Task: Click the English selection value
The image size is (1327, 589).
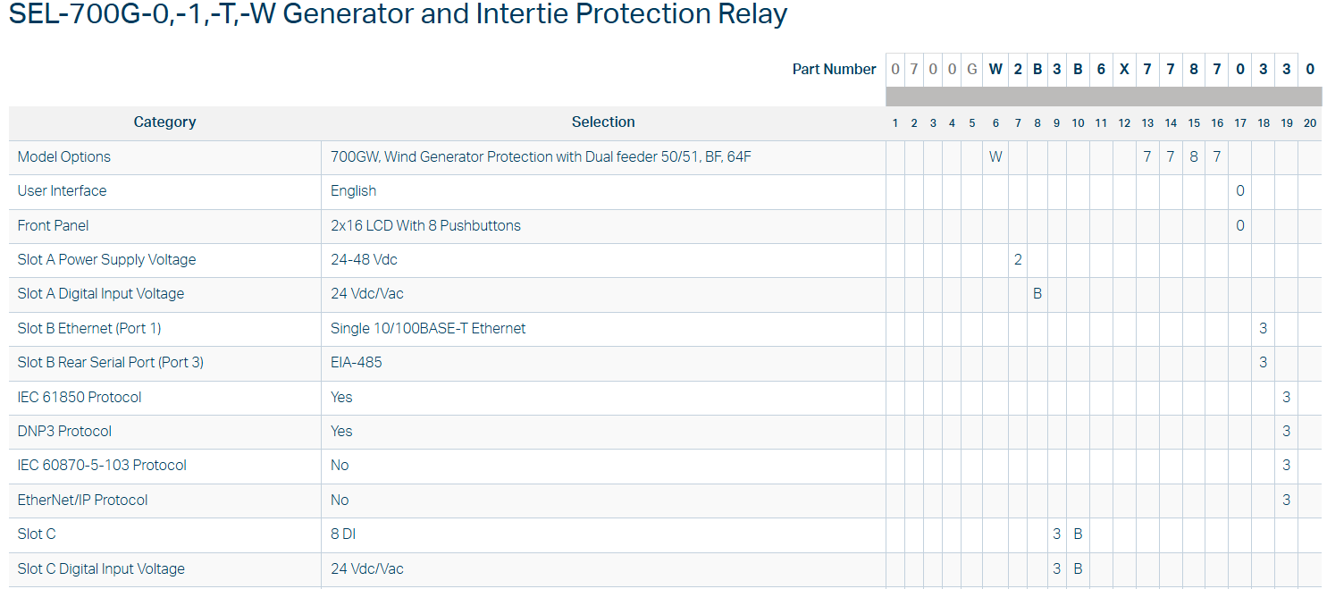Action: click(354, 191)
